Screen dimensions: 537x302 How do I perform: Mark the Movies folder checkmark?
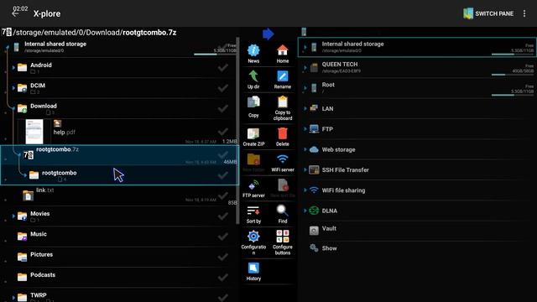(223, 216)
